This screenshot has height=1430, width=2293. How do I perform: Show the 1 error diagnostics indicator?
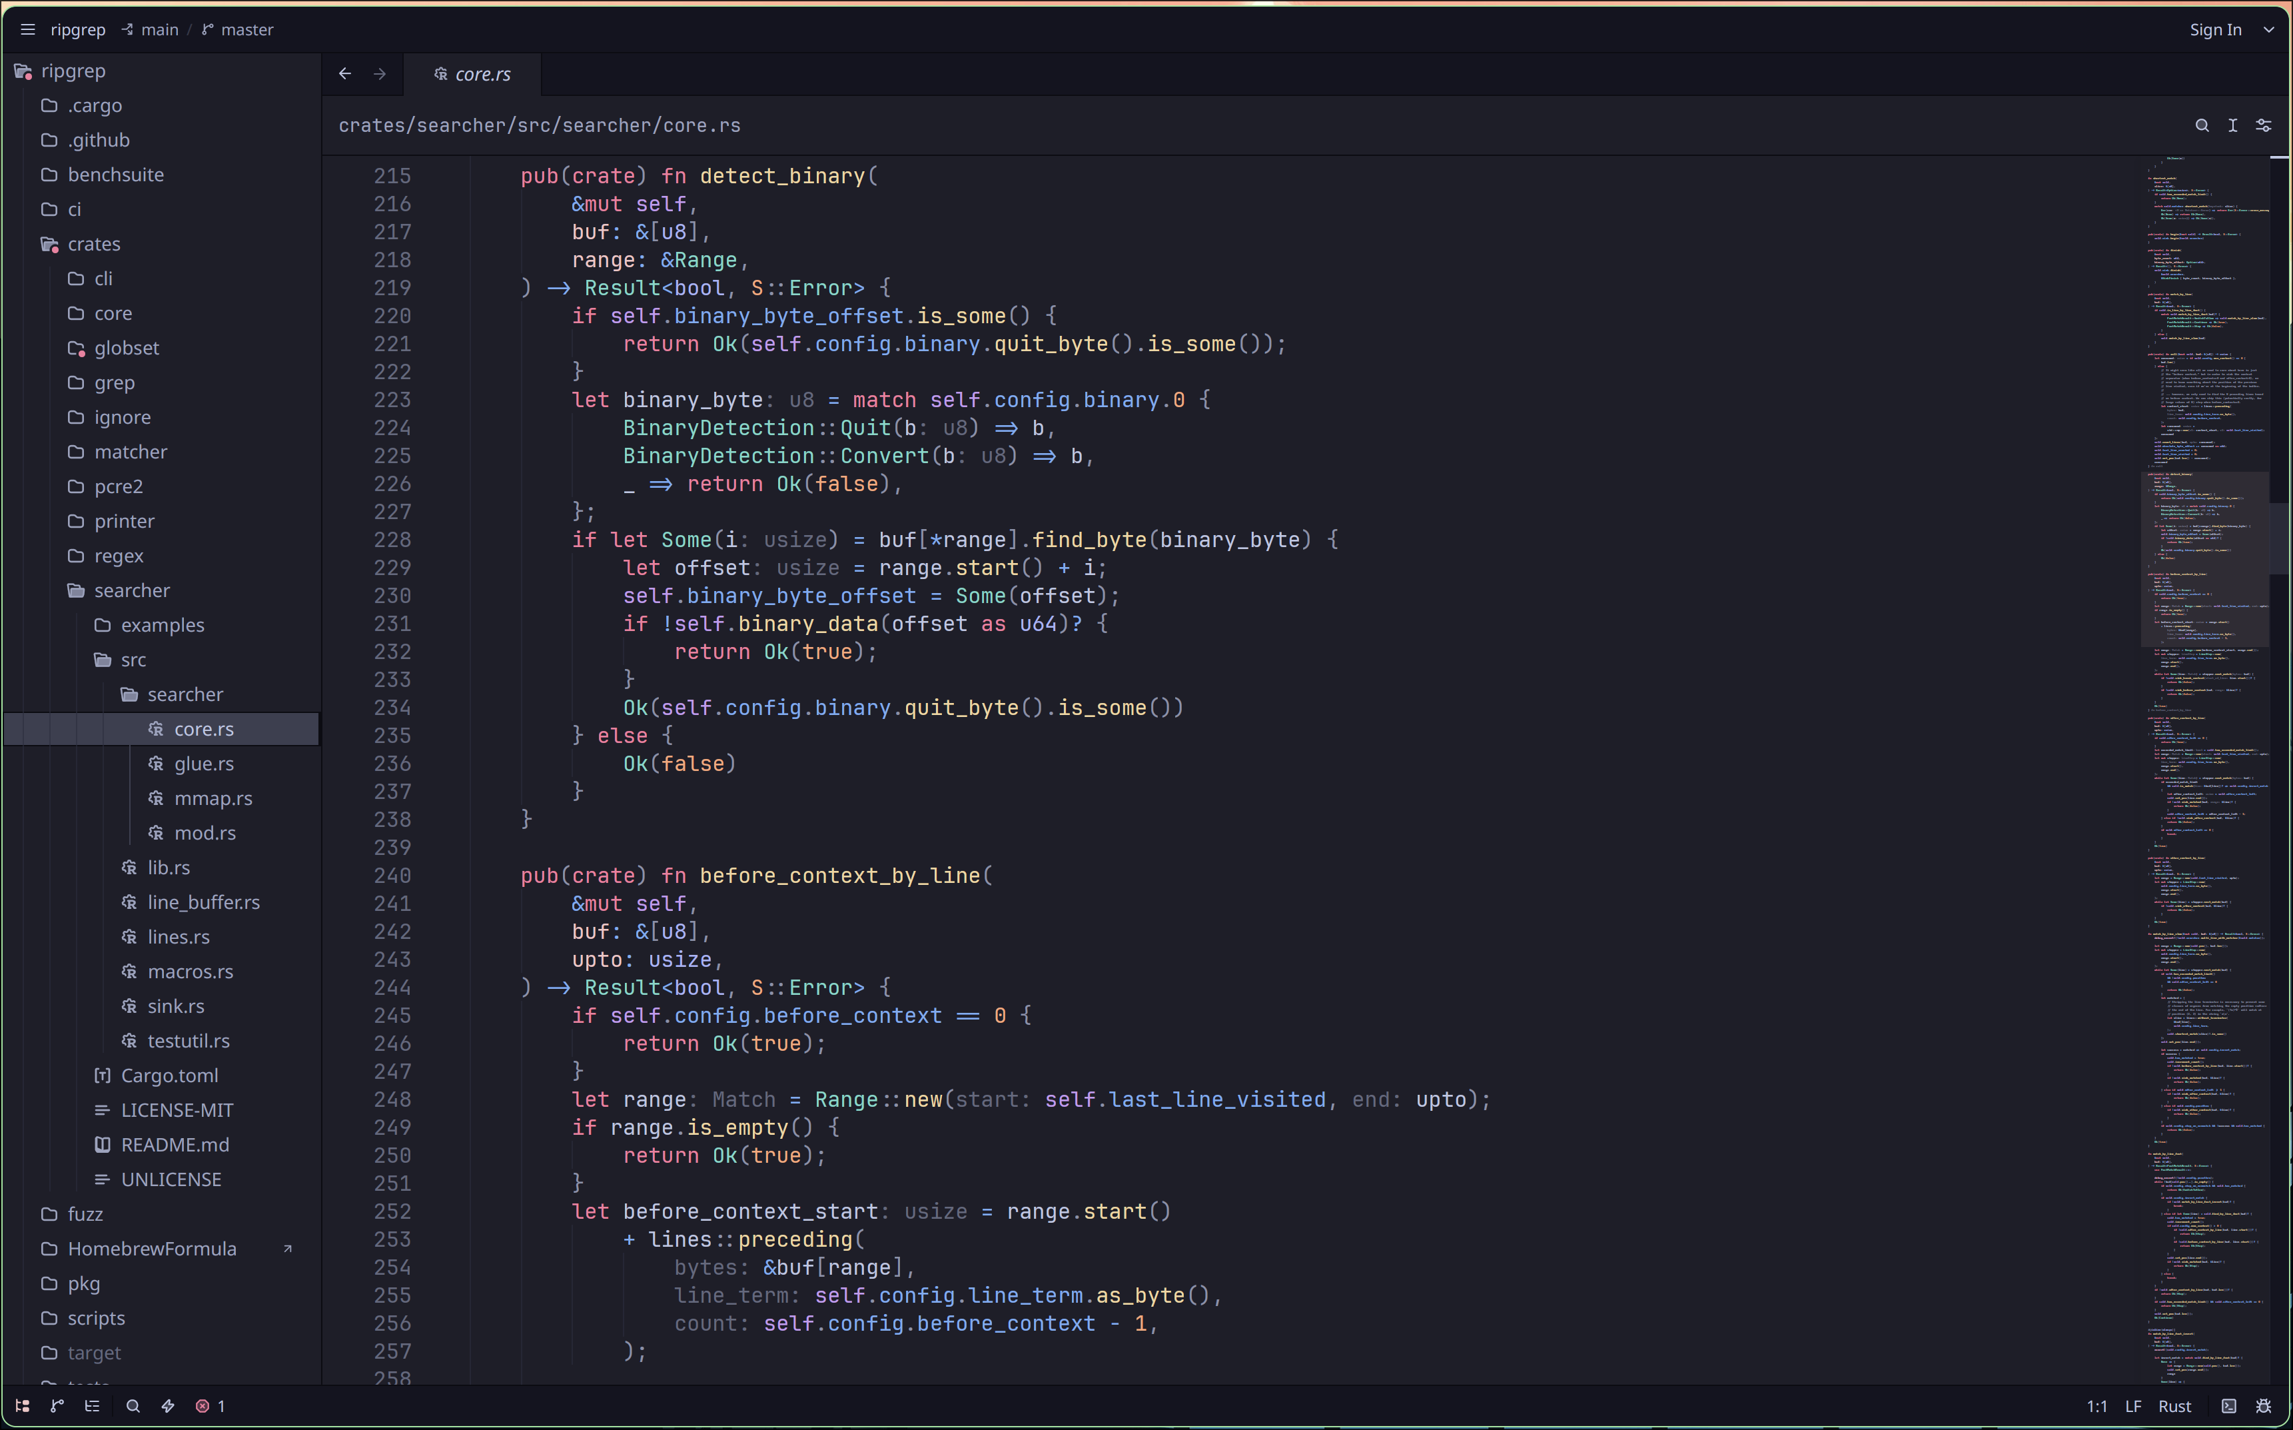pos(210,1405)
